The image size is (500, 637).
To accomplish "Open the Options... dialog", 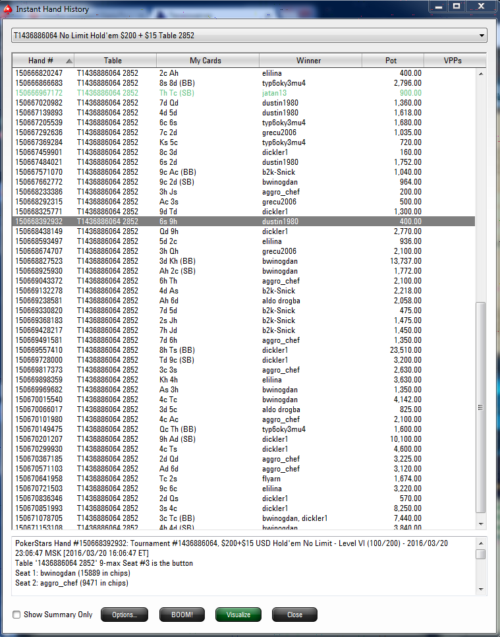I will [125, 615].
